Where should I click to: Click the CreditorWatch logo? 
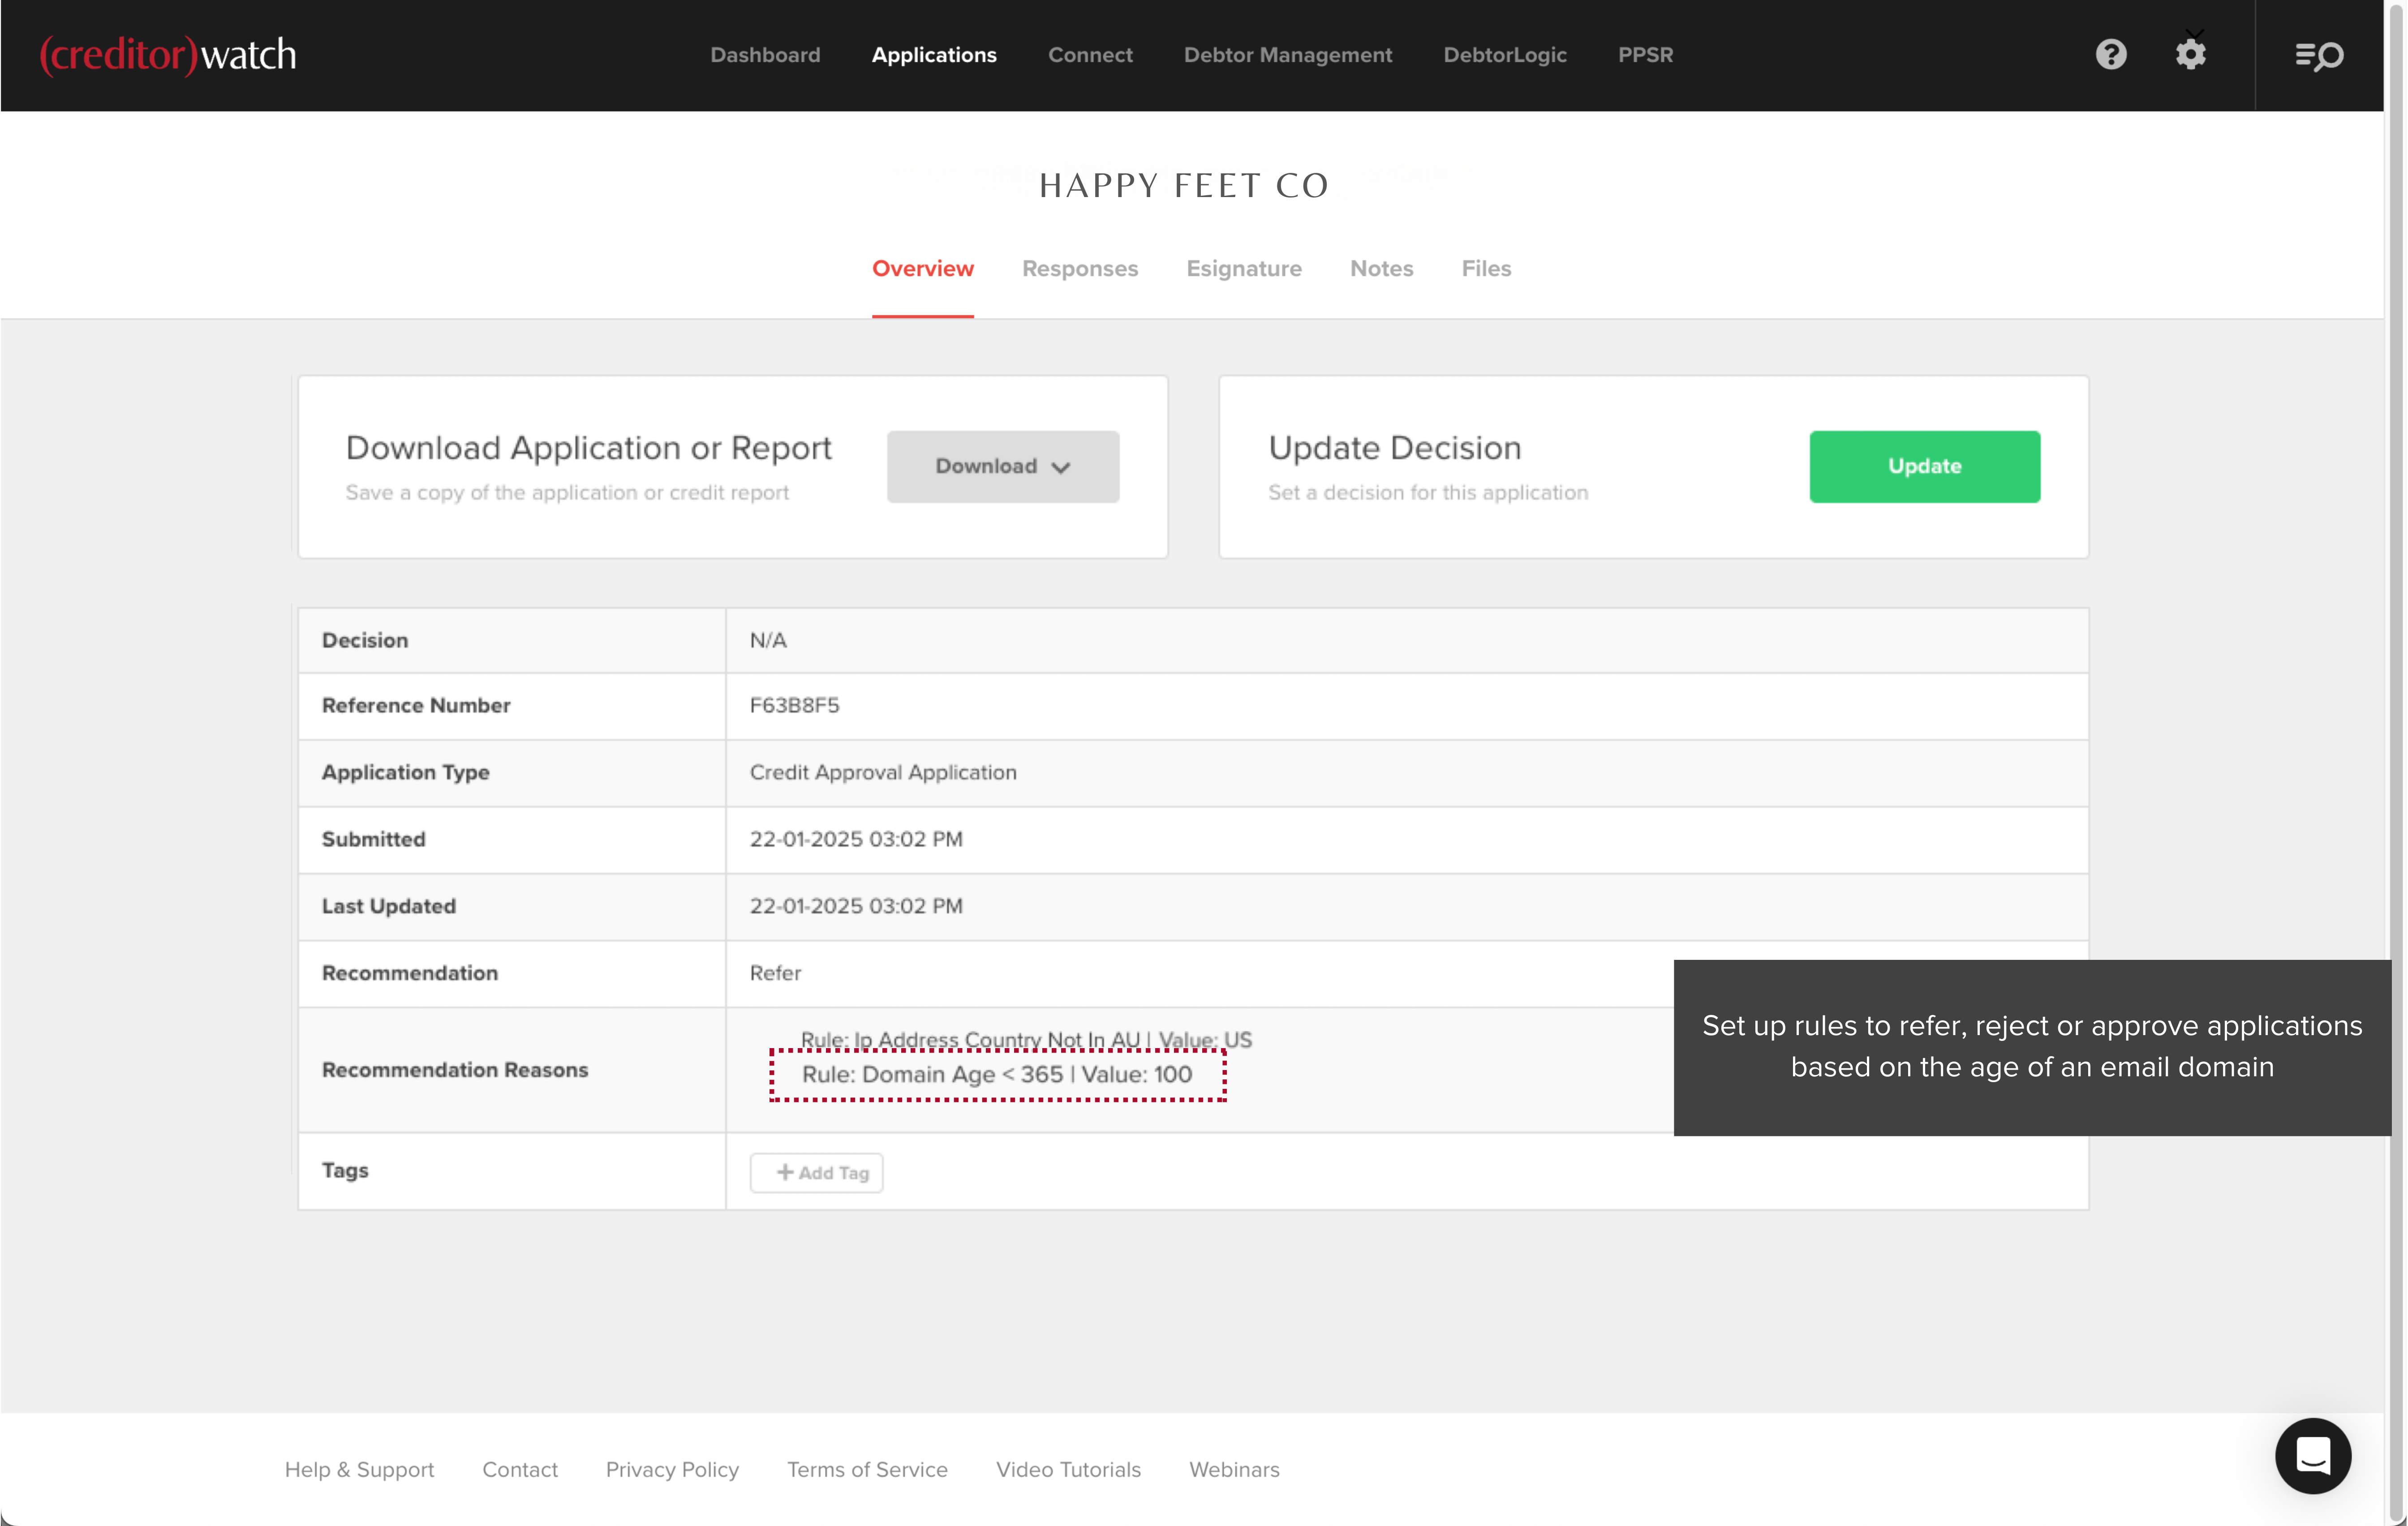coord(168,55)
